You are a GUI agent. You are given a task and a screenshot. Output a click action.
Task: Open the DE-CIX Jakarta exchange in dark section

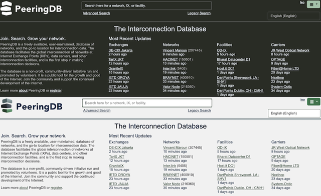click(120, 50)
